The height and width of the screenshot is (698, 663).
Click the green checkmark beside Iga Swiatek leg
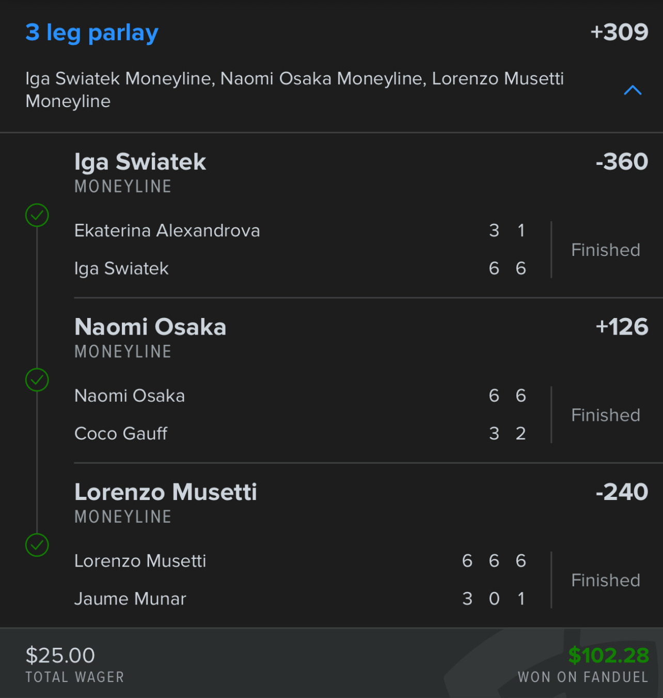pyautogui.click(x=37, y=215)
